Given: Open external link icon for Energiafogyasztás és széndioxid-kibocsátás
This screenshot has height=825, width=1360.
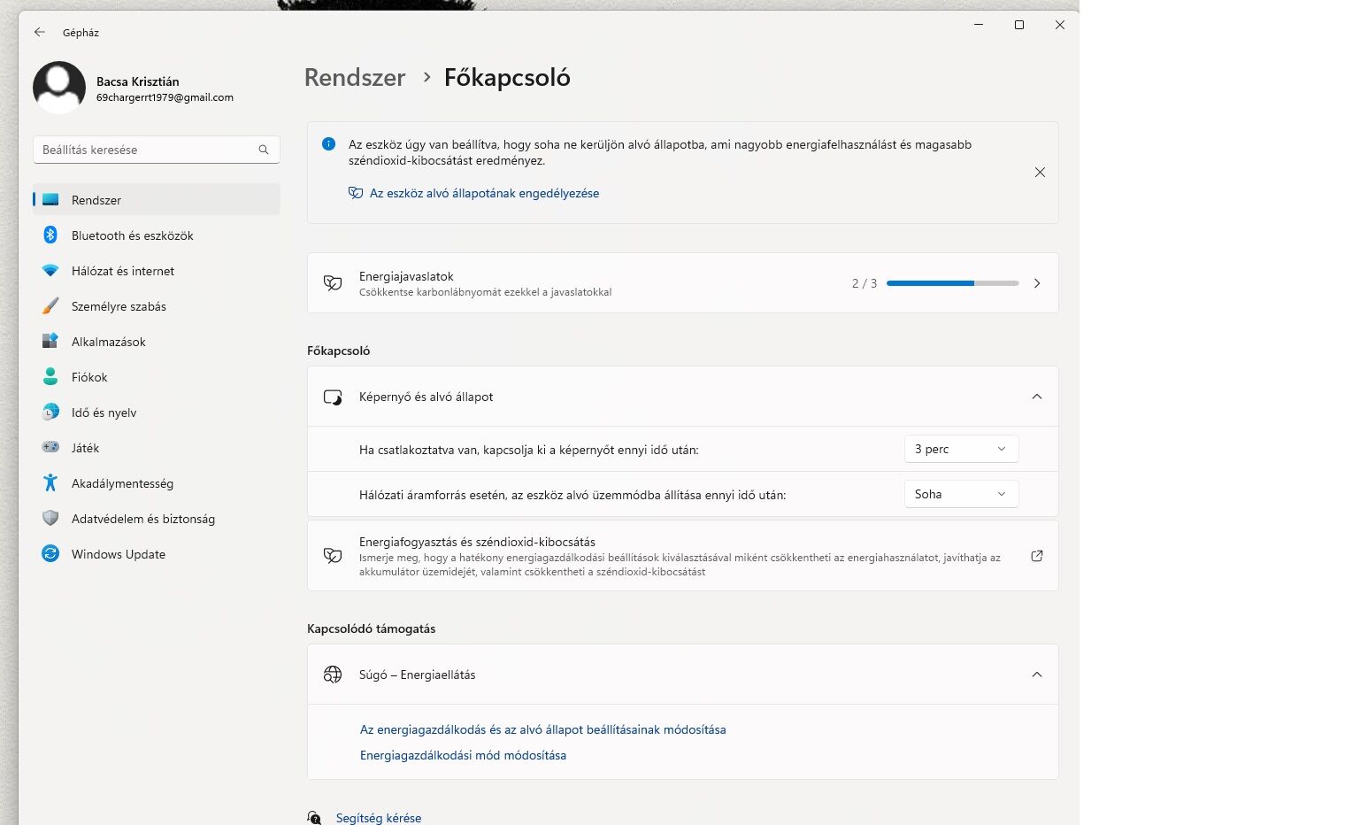Looking at the screenshot, I should tap(1037, 556).
